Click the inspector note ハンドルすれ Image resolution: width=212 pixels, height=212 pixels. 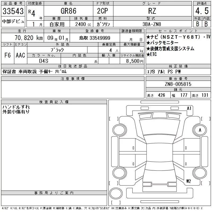coord(16,107)
